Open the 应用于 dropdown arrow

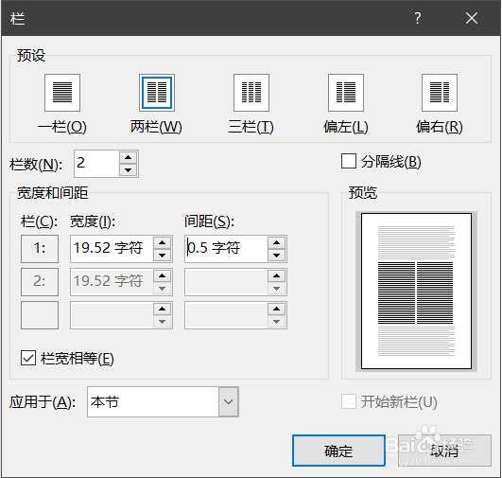[229, 401]
